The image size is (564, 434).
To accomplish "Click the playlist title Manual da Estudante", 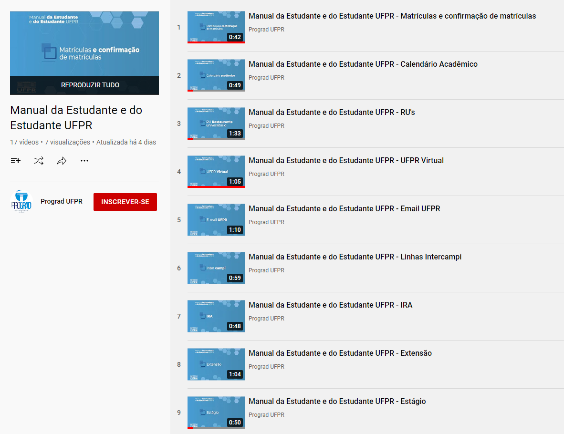I will point(76,117).
